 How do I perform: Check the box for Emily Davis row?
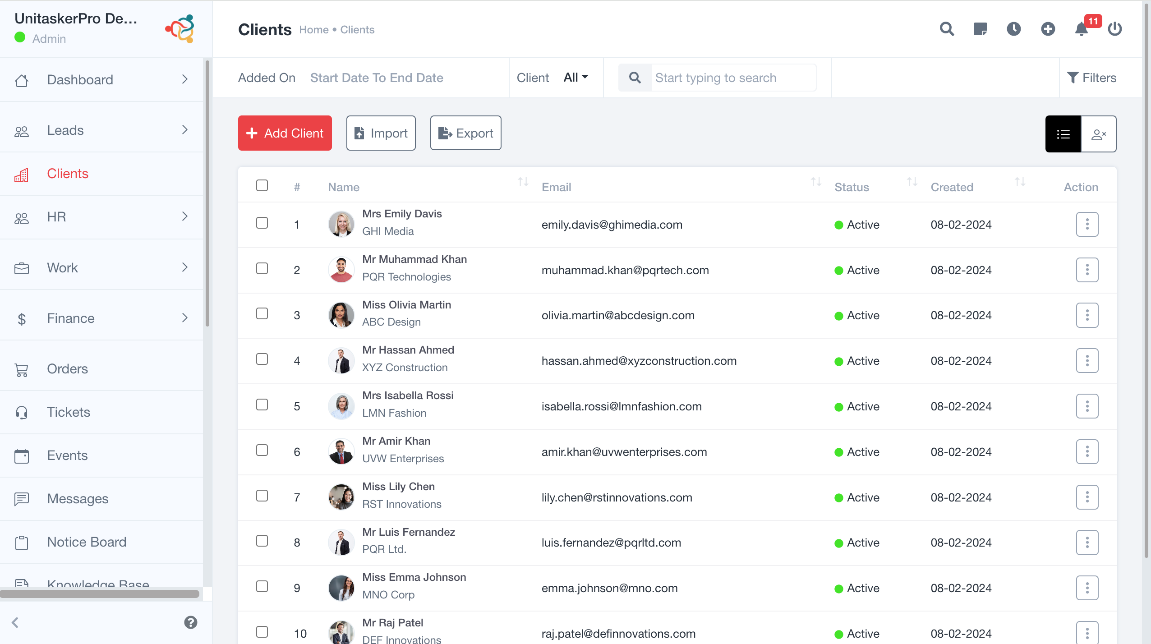click(262, 223)
